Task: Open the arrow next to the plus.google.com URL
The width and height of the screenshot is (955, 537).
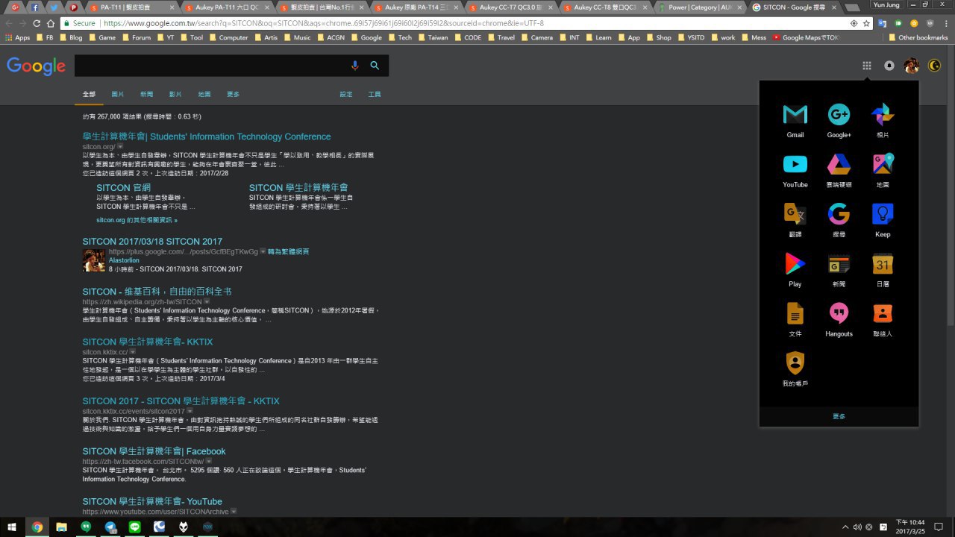Action: tap(263, 252)
